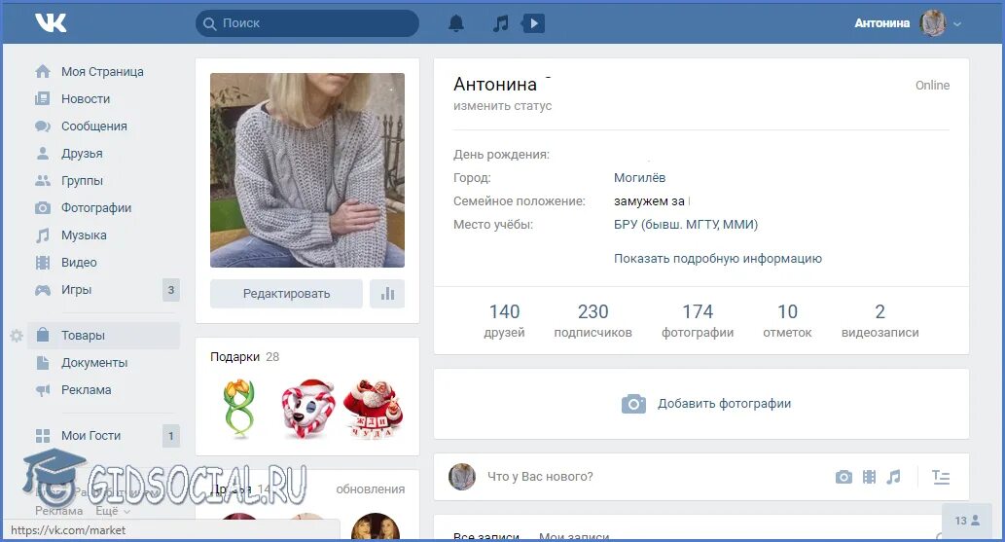Focus the Что у Вас нового? field
1005x542 pixels.
[x=654, y=477]
